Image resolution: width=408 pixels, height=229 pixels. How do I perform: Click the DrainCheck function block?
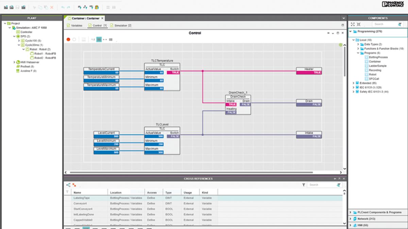(238, 104)
